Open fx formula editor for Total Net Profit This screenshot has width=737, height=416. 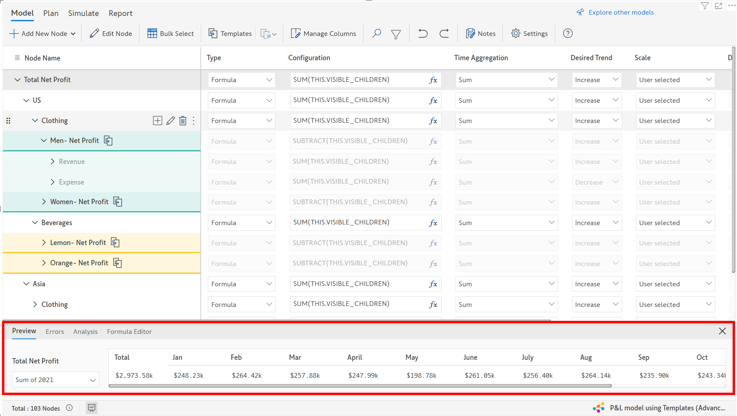[433, 80]
